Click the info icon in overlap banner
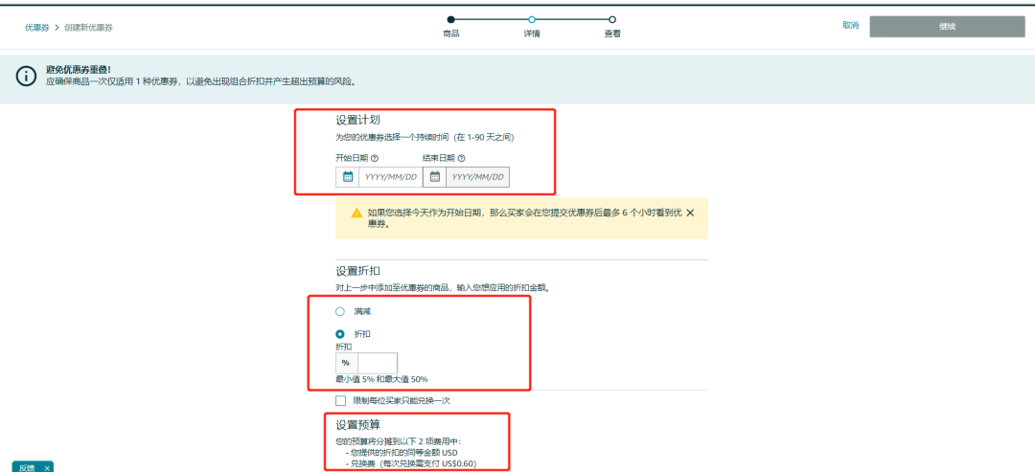This screenshot has height=472, width=1035. tap(24, 77)
